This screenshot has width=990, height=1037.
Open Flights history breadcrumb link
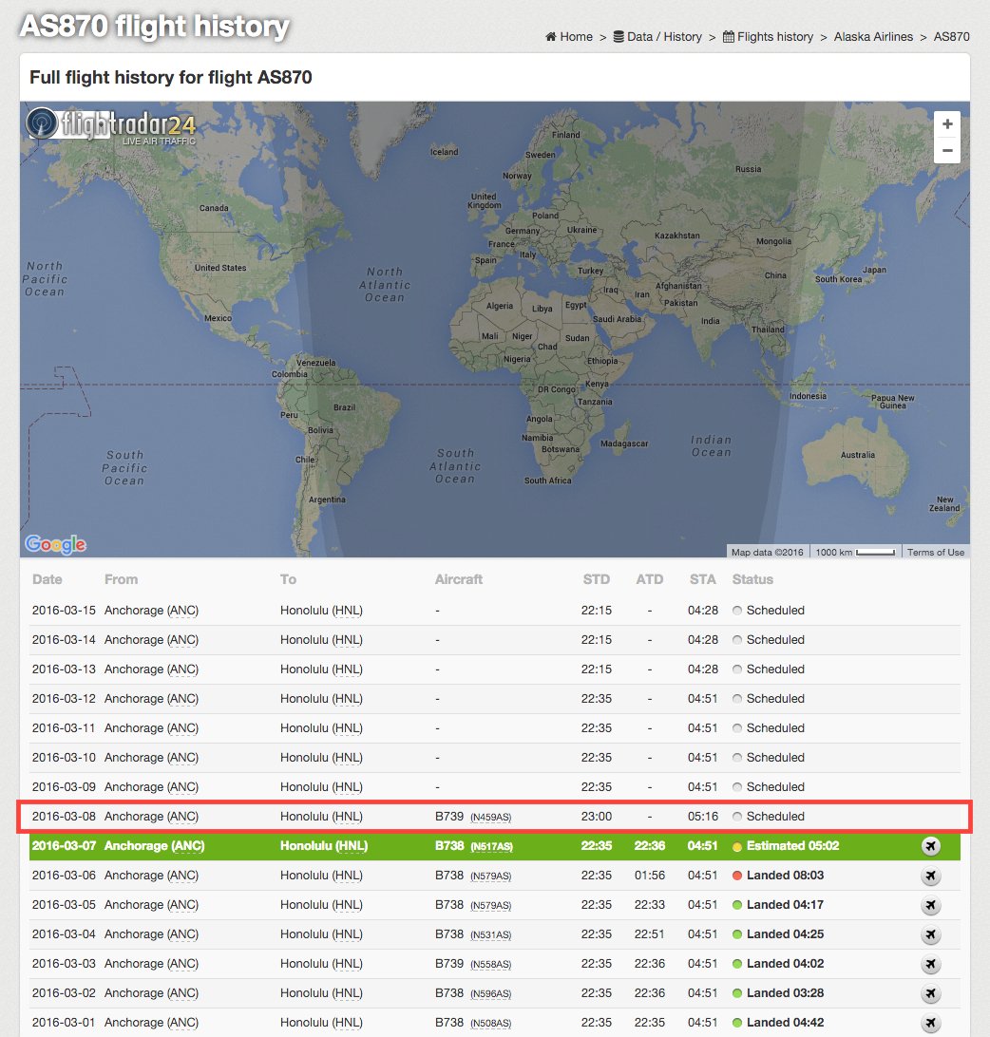(769, 37)
